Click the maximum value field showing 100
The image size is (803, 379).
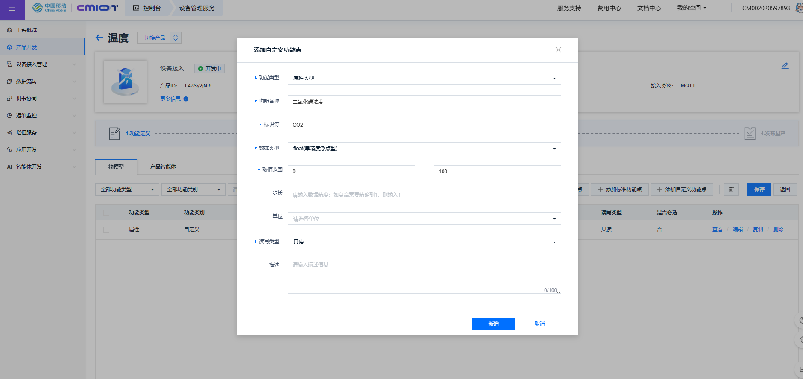click(x=498, y=172)
